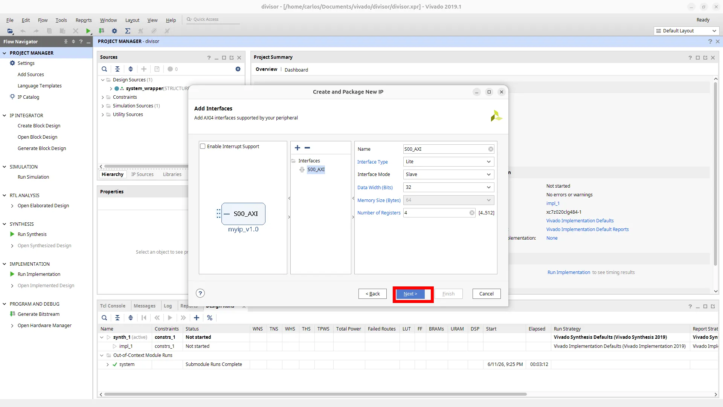723x407 pixels.
Task: Clear the Number of Registers field
Action: (x=472, y=213)
